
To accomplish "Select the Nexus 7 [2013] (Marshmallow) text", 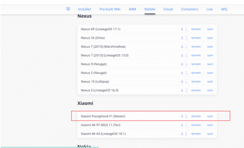I will [103, 47].
